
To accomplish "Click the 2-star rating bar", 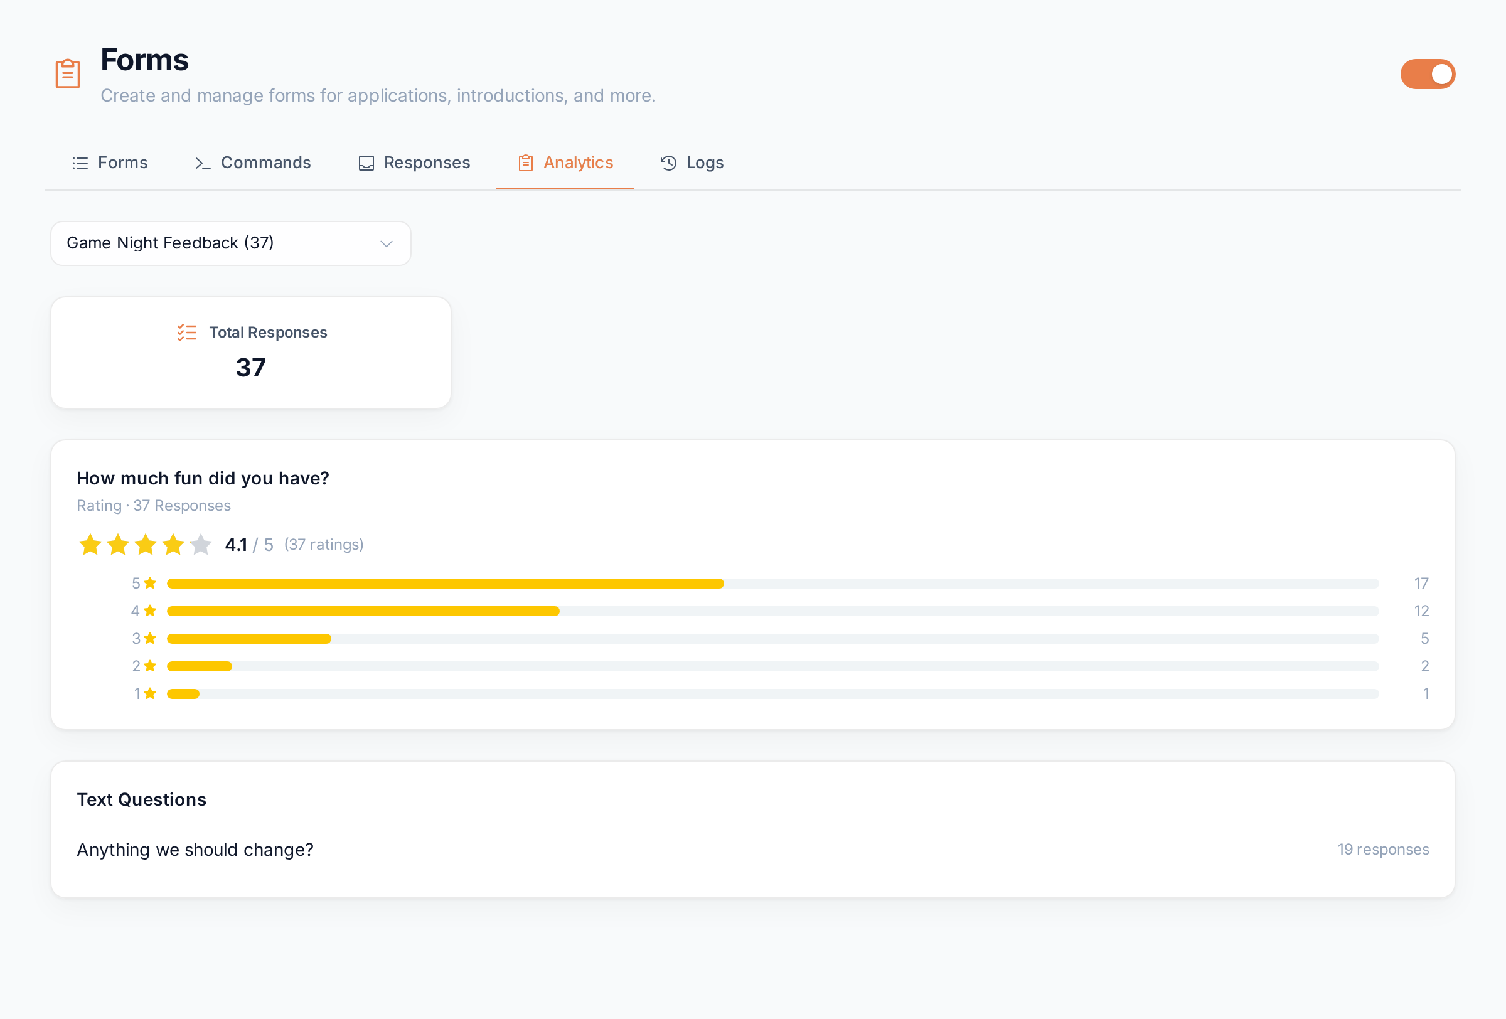I will click(x=772, y=666).
